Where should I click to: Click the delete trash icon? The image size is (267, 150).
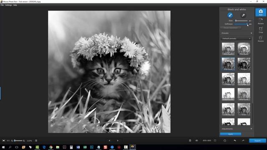point(190,141)
